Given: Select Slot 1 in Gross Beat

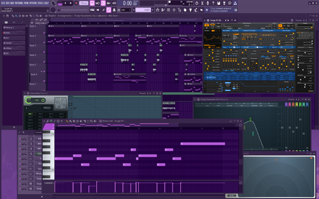Looking at the screenshot, I should pyautogui.click(x=30, y=114).
